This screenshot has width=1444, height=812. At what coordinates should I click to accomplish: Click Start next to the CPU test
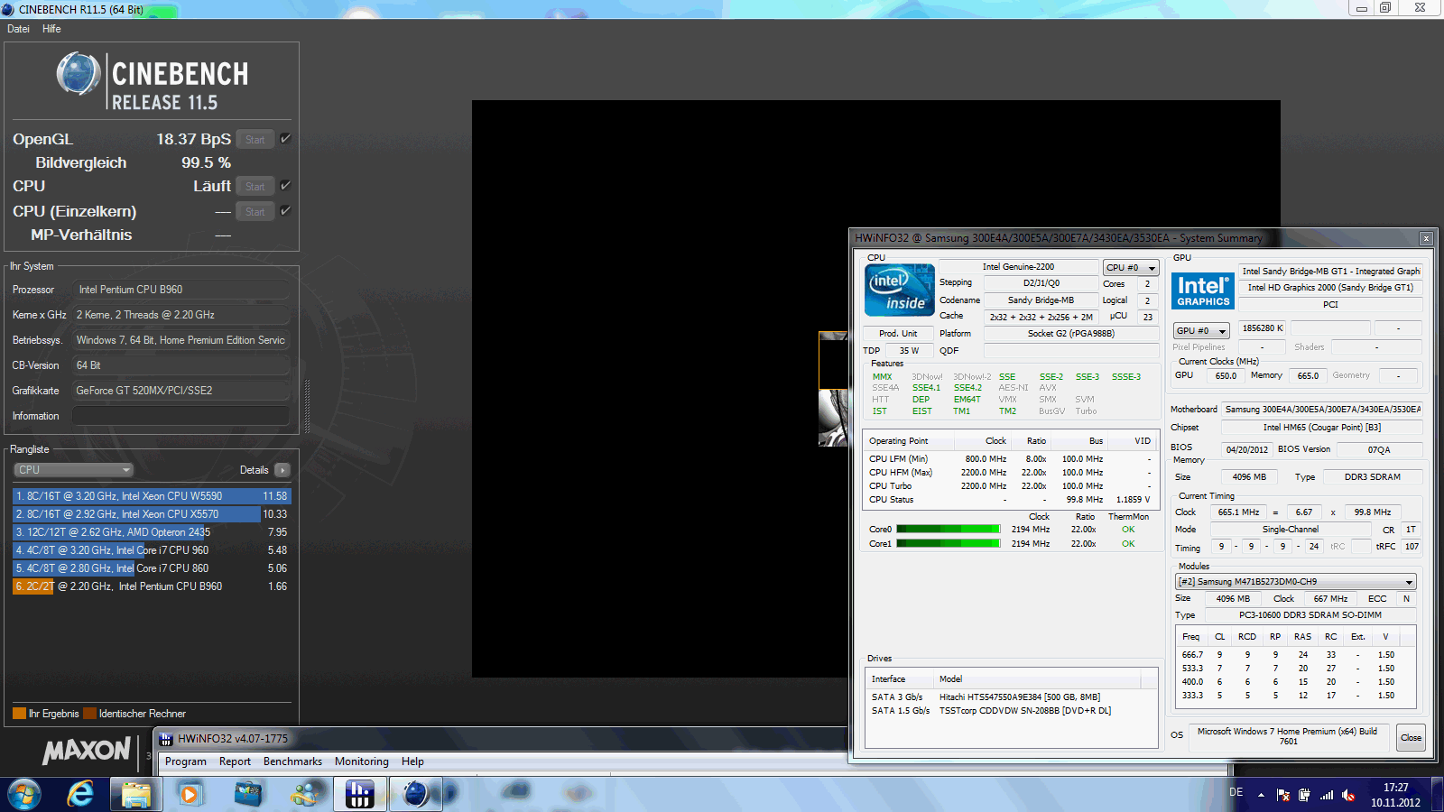point(255,187)
